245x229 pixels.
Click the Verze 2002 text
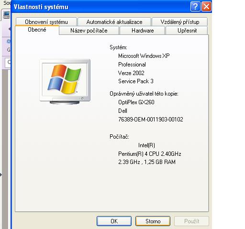point(131,73)
